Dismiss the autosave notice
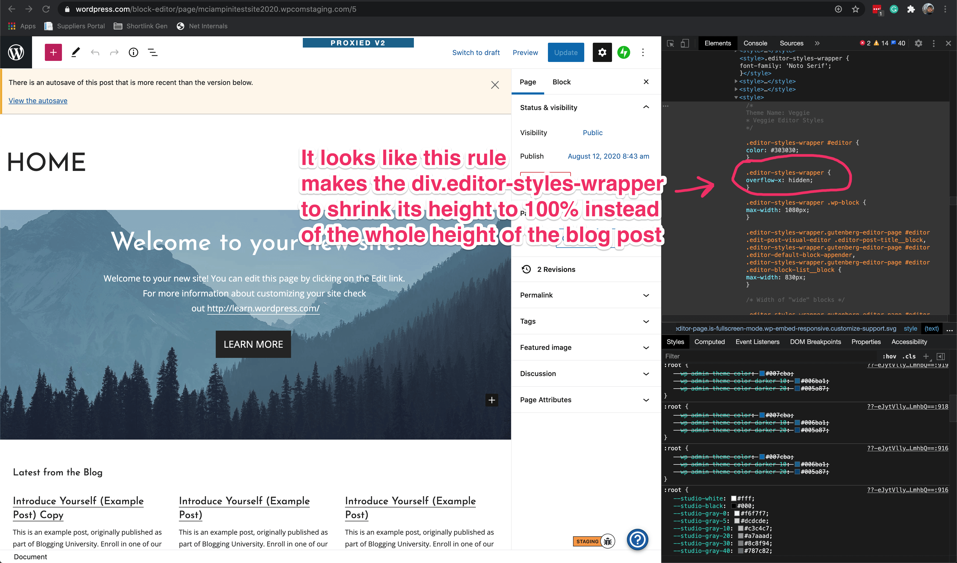Screen dimensions: 957x563 point(495,85)
